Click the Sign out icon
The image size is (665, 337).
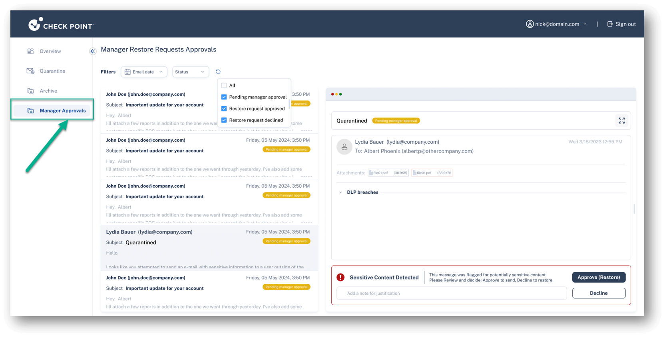(x=610, y=24)
